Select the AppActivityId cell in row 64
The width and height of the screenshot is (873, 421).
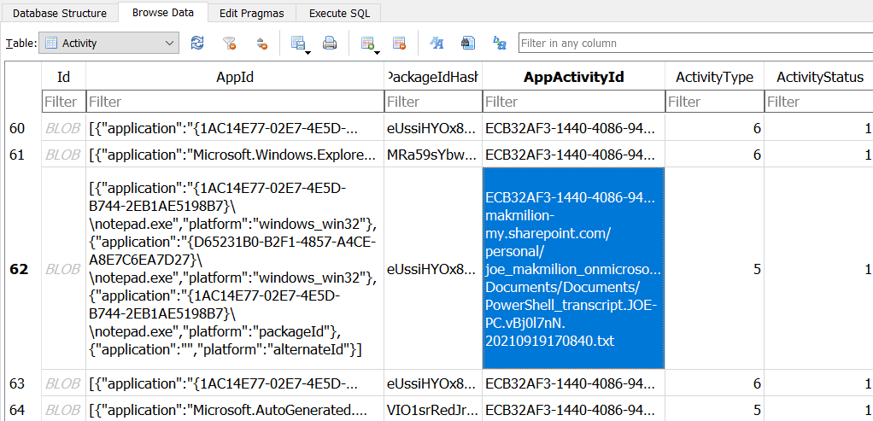(x=573, y=410)
